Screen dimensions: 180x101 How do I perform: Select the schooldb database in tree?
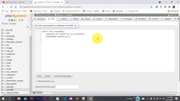10,90
